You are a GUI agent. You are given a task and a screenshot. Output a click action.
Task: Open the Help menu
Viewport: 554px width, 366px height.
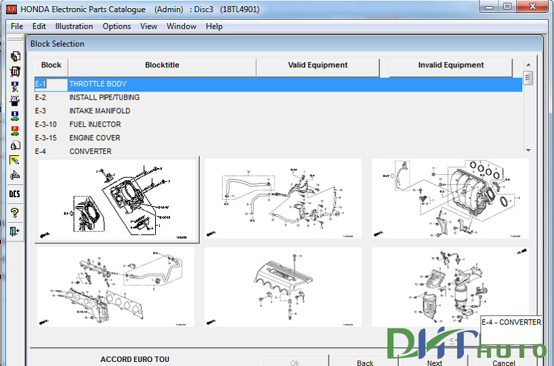click(x=214, y=26)
